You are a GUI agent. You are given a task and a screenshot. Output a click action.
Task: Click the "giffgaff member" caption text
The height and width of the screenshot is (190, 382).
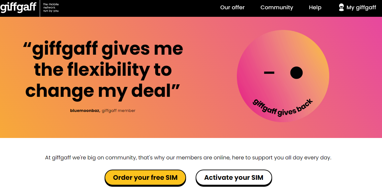(x=119, y=111)
